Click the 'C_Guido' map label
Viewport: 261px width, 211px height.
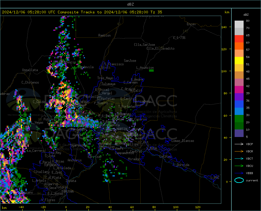tap(39, 102)
